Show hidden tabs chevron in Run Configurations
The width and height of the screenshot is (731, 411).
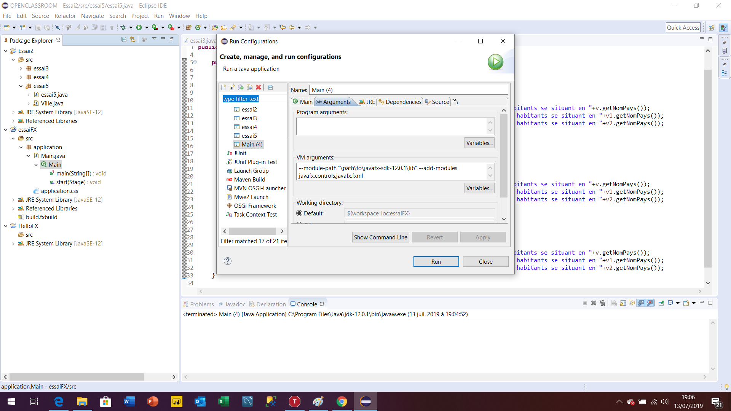pyautogui.click(x=455, y=102)
